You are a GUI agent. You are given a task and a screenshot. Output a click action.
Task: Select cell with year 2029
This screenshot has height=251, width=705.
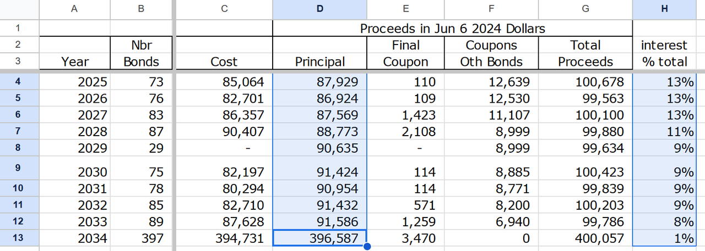click(x=74, y=148)
